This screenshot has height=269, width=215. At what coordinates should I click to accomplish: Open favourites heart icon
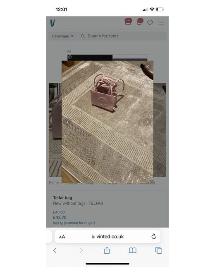click(150, 23)
